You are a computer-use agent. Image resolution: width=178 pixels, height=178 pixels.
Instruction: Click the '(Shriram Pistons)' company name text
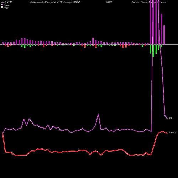pyautogui.click(x=140, y=2)
